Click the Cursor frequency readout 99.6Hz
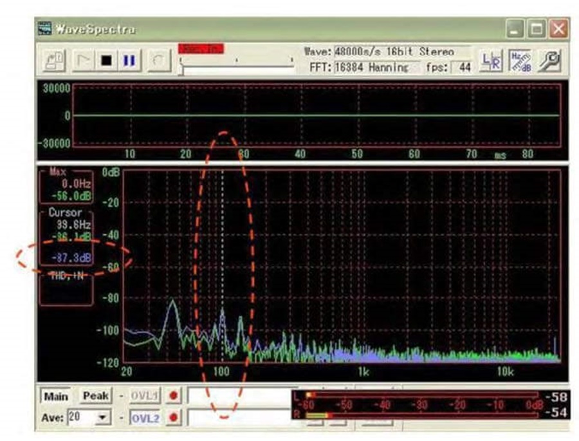579x441 pixels. [x=74, y=225]
